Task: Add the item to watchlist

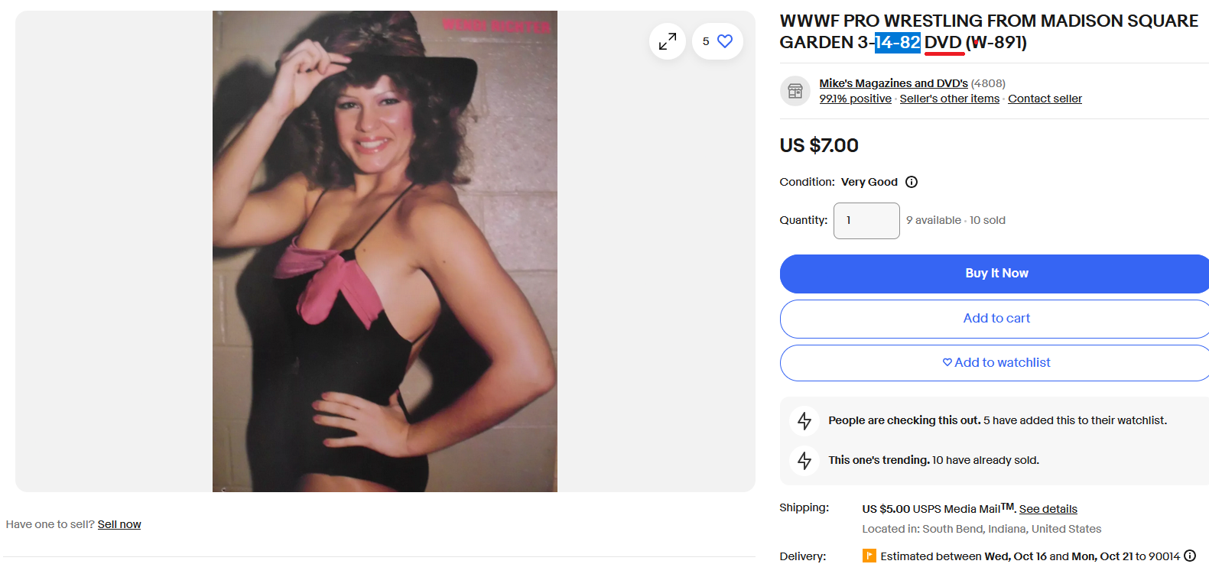Action: click(x=996, y=363)
